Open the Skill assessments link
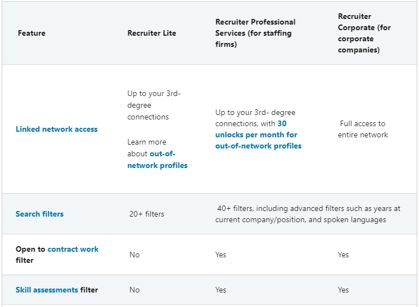Viewport: 419px width, 307px height. [x=47, y=290]
